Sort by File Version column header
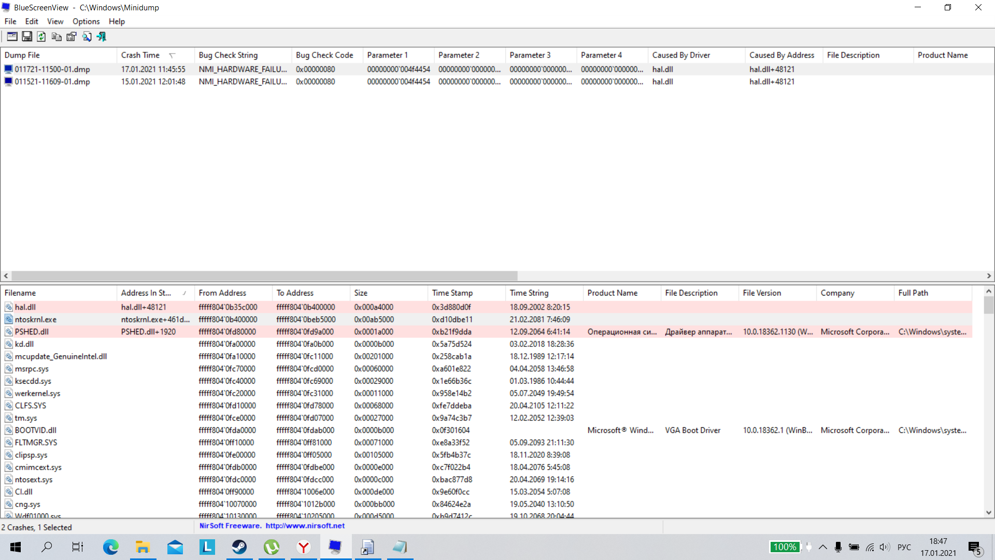Screen dimensions: 995x560 pos(778,293)
